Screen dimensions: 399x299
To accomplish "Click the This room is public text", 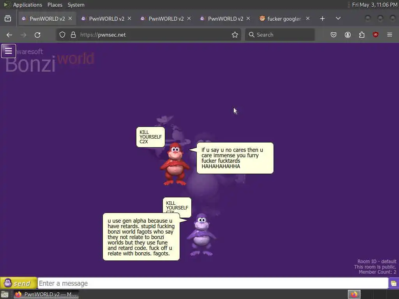I will (x=375, y=267).
